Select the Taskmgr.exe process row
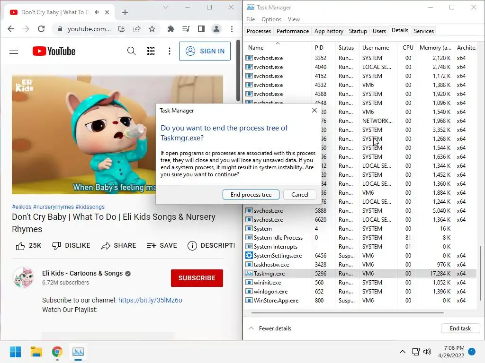The width and height of the screenshot is (485, 363). [x=360, y=274]
